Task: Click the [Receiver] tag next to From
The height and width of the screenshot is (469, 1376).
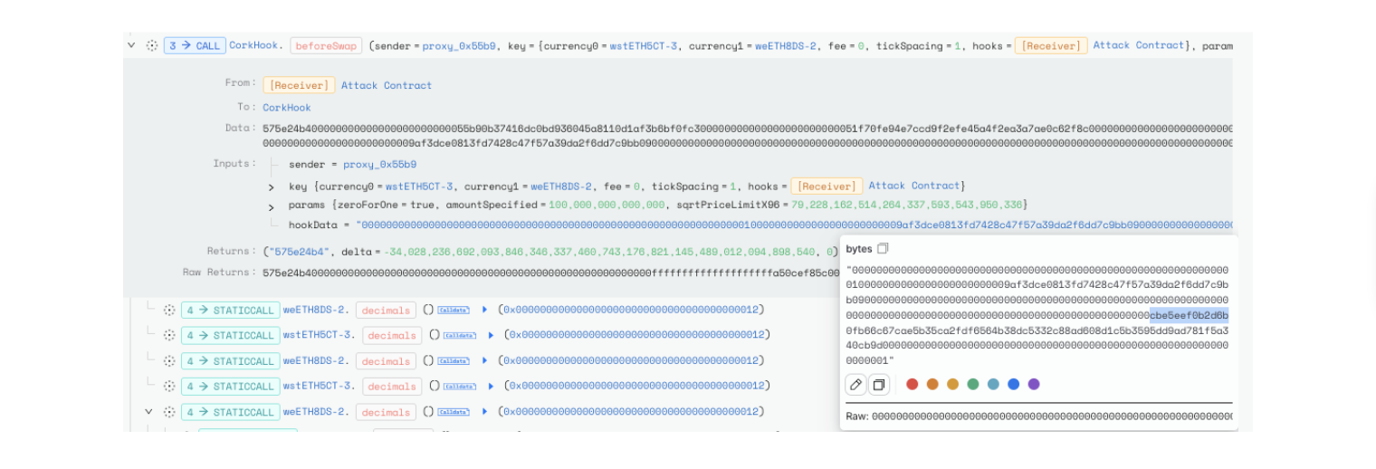Action: [300, 85]
